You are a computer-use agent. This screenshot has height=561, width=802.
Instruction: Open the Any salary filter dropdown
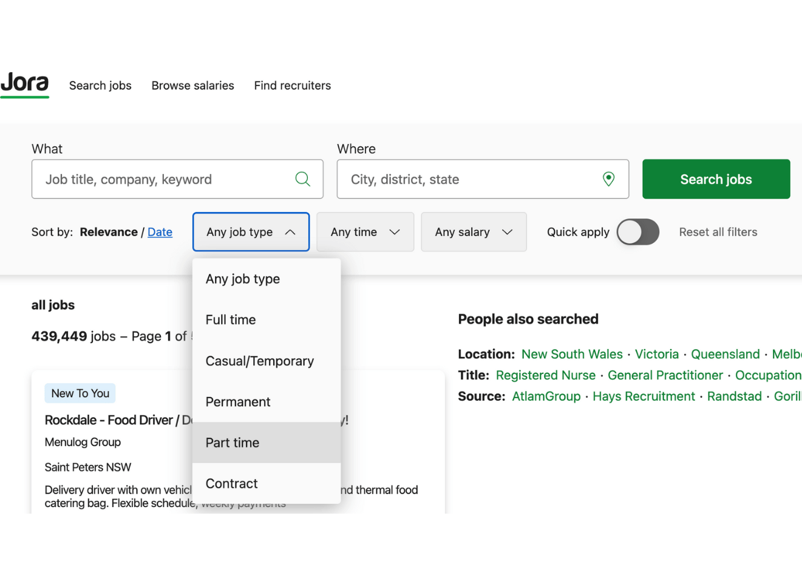[x=473, y=232]
